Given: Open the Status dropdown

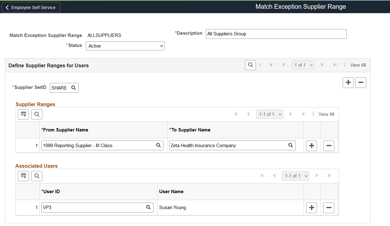Looking at the screenshot, I should point(125,46).
